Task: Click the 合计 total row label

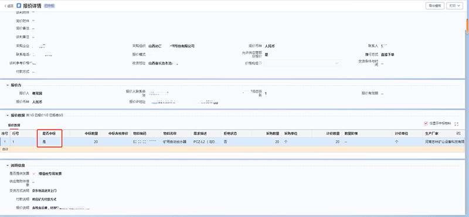Action: [5, 149]
